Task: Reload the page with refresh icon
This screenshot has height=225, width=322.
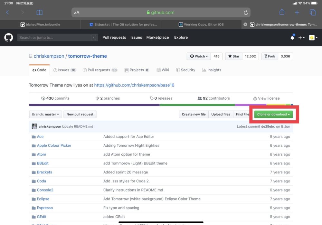Action: 246,13
